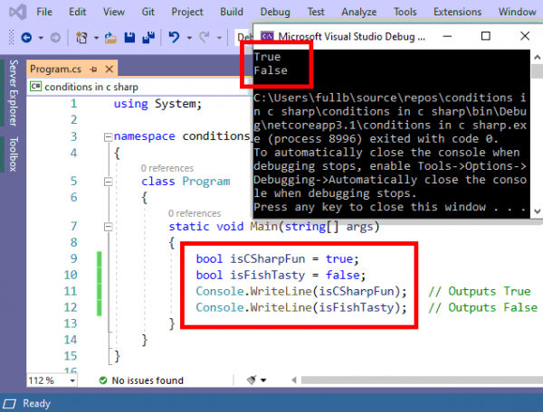The image size is (543, 412).
Task: Collapse the class Program code block
Action: pos(108,181)
